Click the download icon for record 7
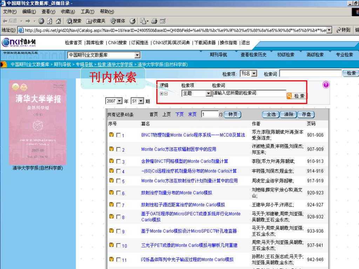359x269 pixels. [x=111, y=204]
